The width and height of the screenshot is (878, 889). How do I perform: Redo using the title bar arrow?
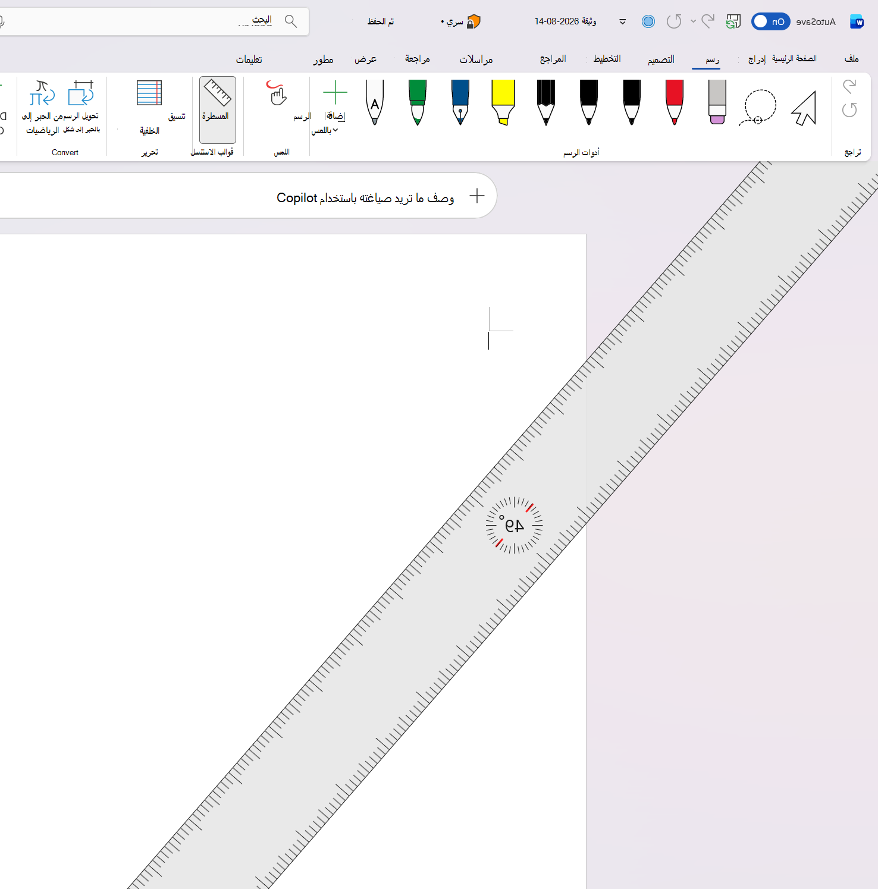pyautogui.click(x=674, y=21)
